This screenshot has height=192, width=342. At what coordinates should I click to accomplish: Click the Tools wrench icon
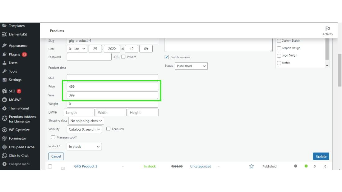[x=4, y=71]
